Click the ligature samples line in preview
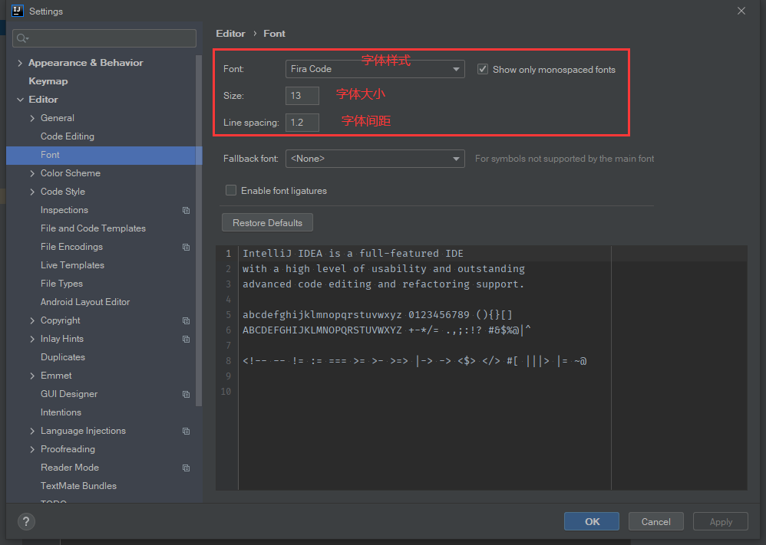Screen dimensions: 766x545 coord(414,361)
